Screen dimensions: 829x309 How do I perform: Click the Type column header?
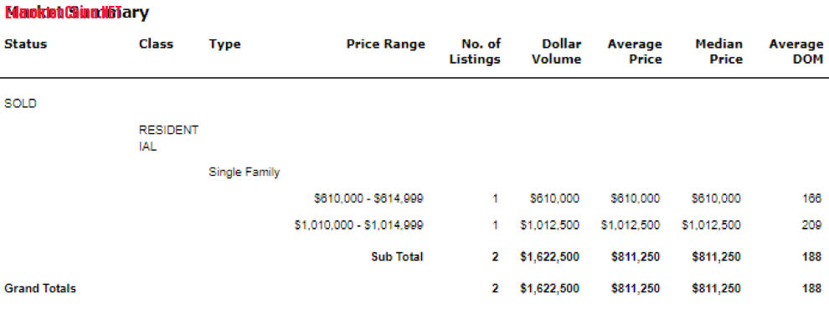(224, 44)
